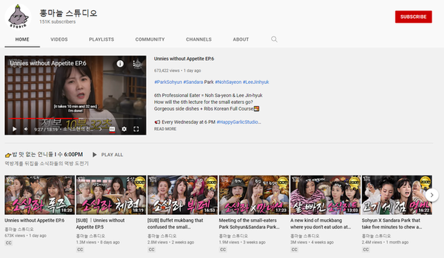Switch to the VIDEOS tab
Screen dimensions: 444x258
[59, 40]
